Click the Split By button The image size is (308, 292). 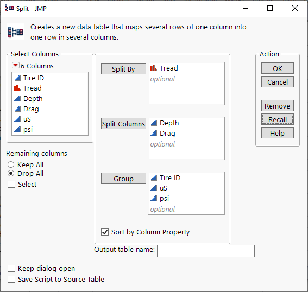(x=123, y=69)
